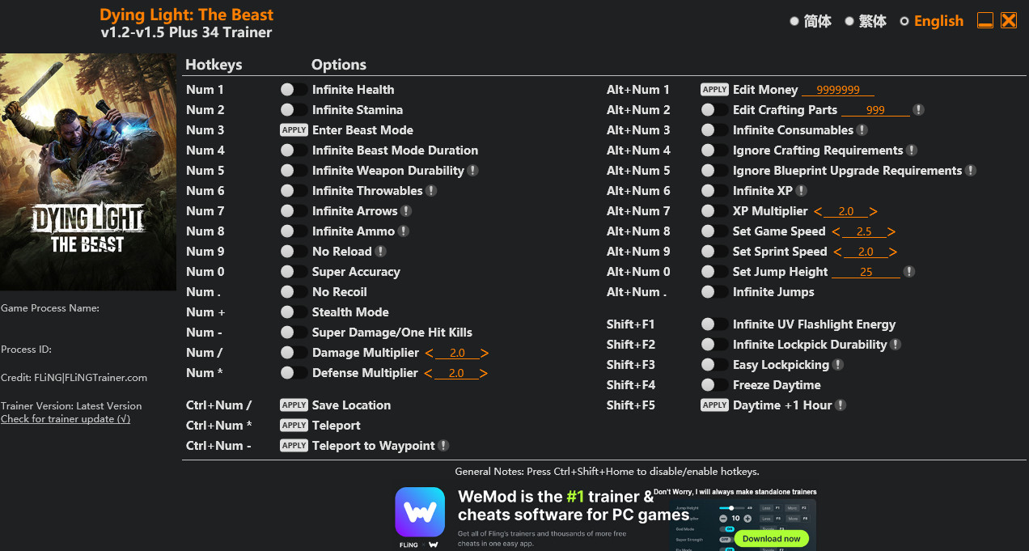
Task: Apply the Enter Beast Mode cheat
Action: (x=294, y=130)
